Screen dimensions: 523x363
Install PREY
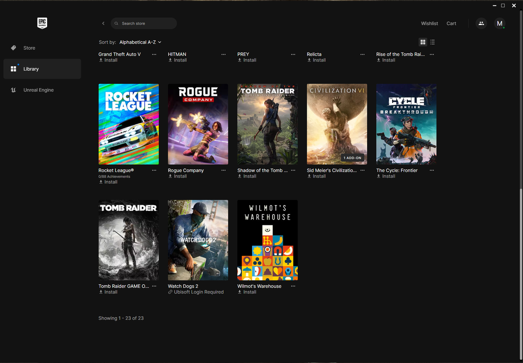247,60
